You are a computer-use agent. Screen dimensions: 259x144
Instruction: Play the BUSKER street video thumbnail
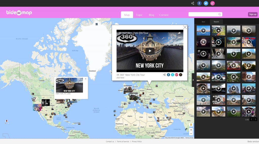coord(218,100)
